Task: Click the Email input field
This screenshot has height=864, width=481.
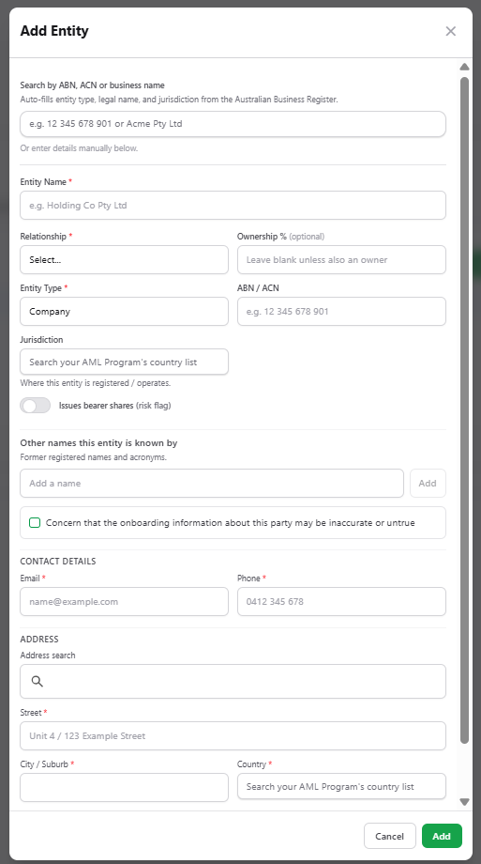Action: [x=125, y=602]
